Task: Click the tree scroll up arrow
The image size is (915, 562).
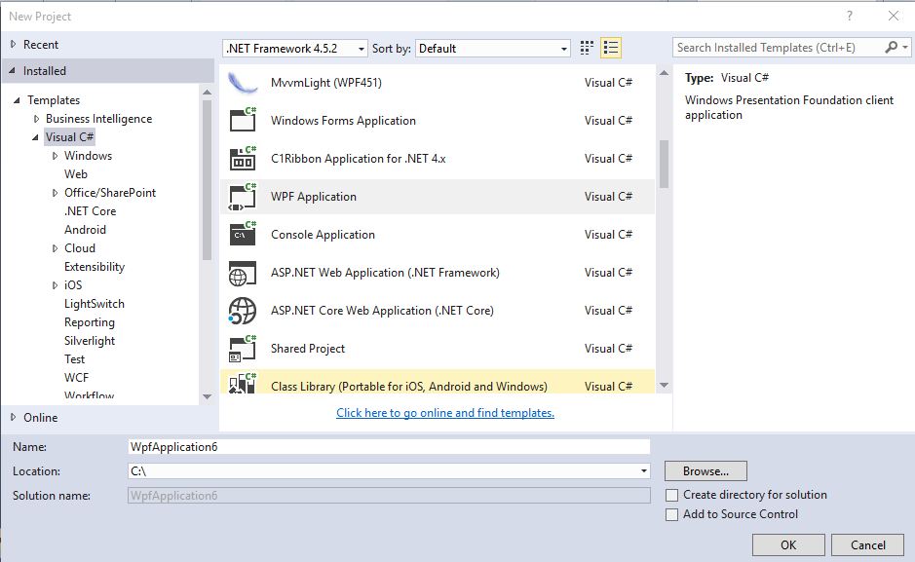Action: pos(208,93)
